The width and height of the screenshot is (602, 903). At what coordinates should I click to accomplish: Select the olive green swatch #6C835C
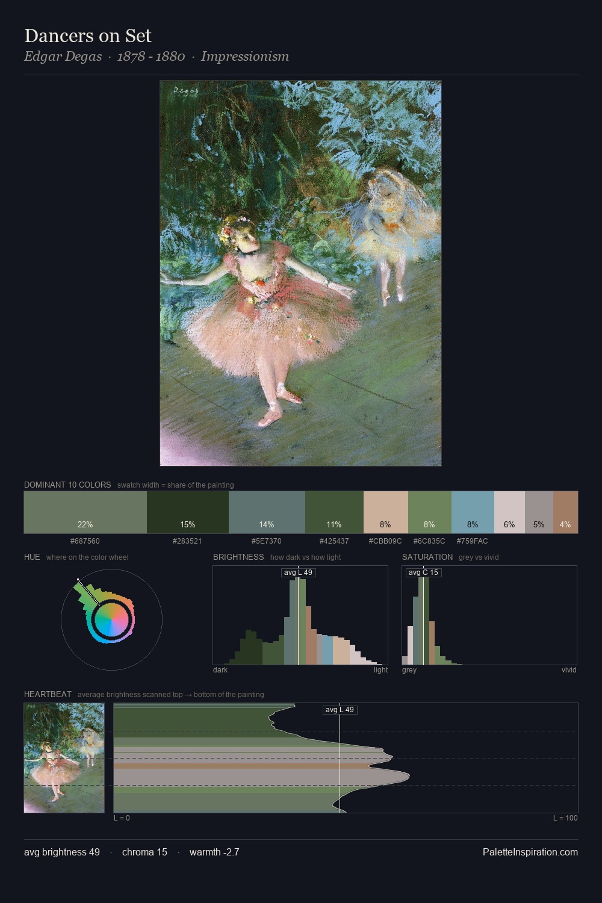tap(430, 512)
